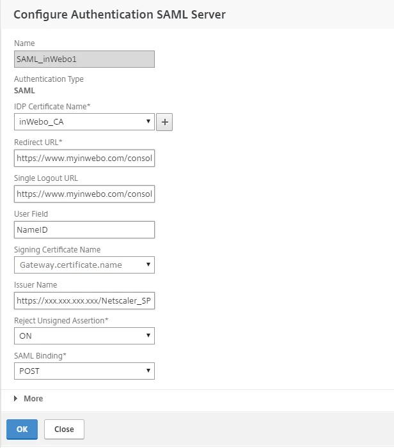Click the SAML Binding label text
Viewport: 394px width, 448px height.
(x=41, y=355)
